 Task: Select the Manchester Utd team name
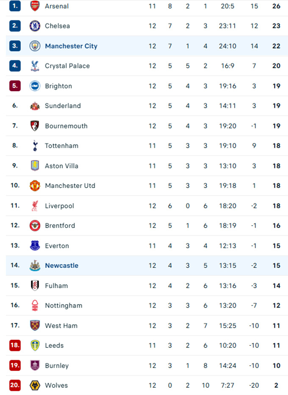pos(70,186)
